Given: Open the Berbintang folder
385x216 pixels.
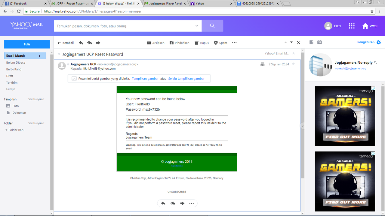Looking at the screenshot, I should [14, 69].
